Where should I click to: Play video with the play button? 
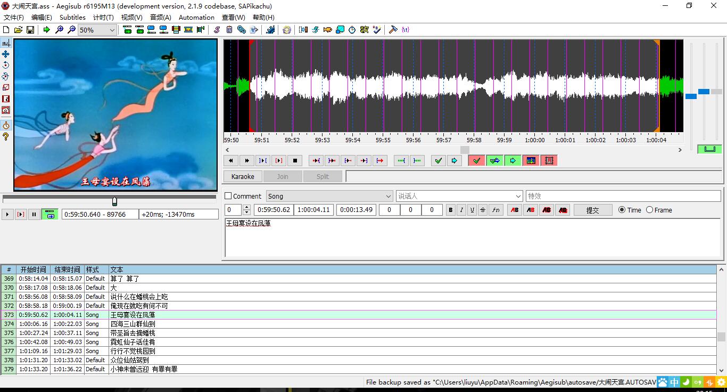7,214
